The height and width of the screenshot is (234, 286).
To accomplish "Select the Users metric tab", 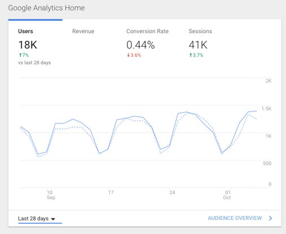I will pos(25,31).
